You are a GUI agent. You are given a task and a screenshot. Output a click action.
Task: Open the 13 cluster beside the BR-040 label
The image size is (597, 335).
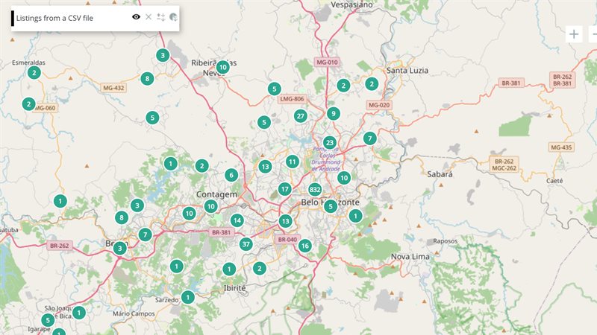[285, 221]
